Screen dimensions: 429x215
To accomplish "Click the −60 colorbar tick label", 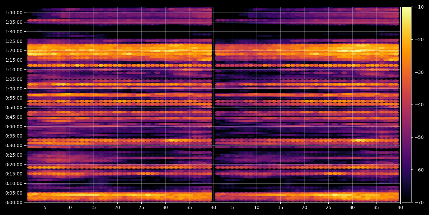I will pyautogui.click(x=419, y=170).
